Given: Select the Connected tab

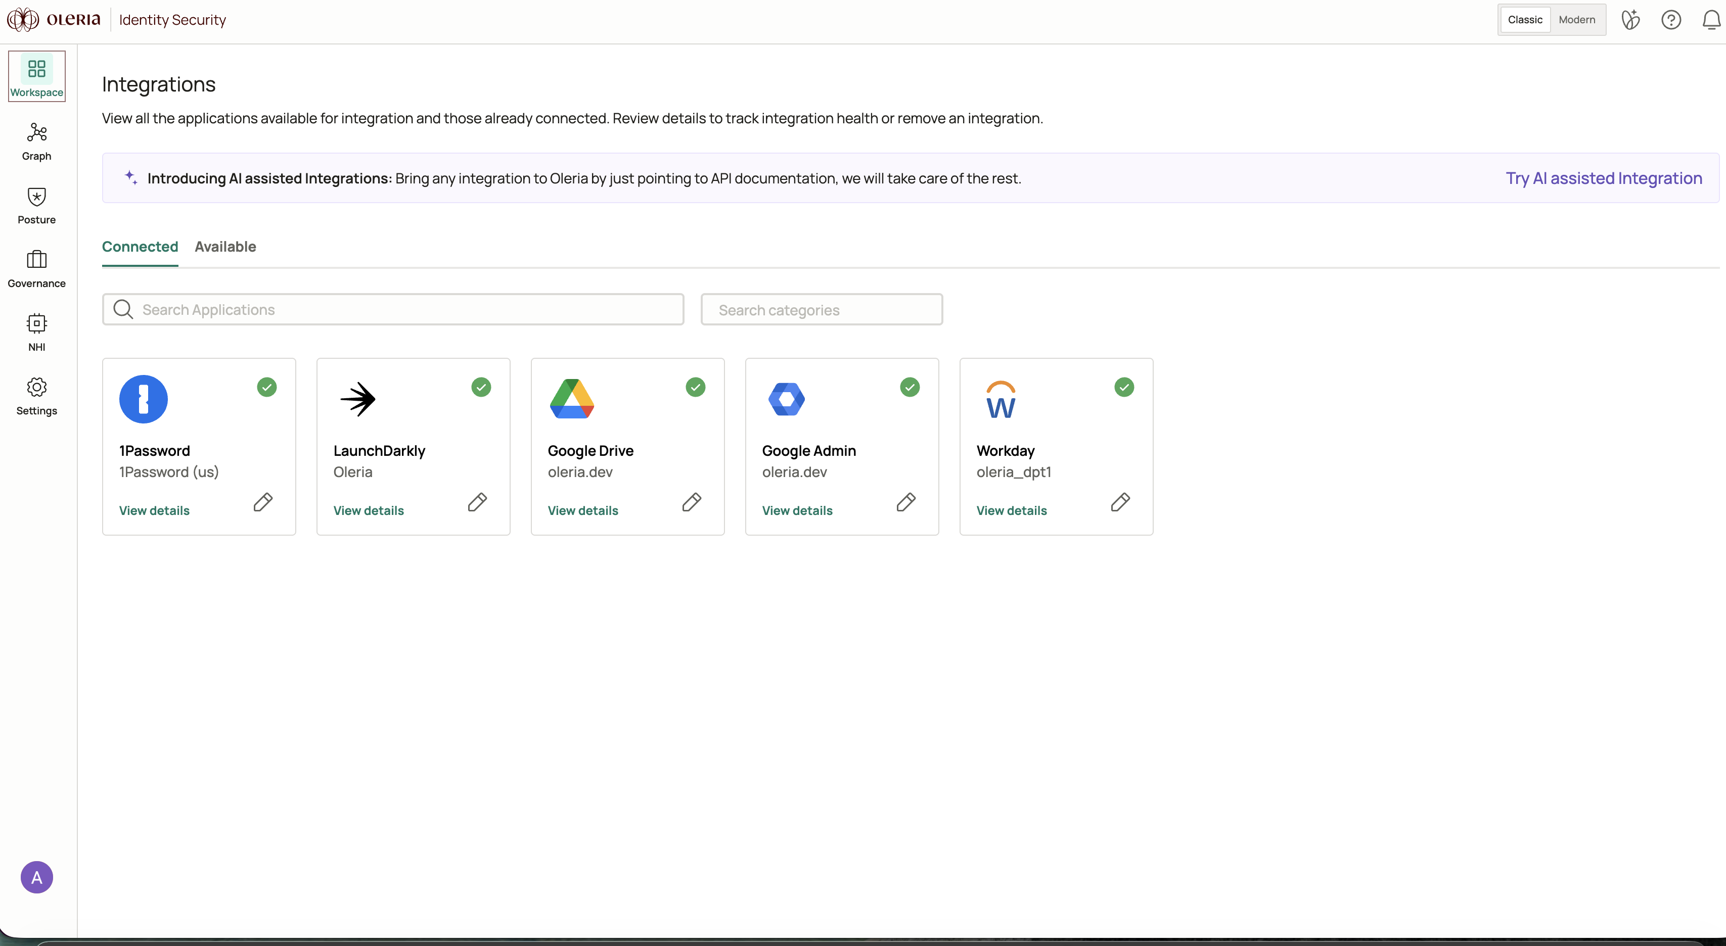Looking at the screenshot, I should (x=140, y=247).
